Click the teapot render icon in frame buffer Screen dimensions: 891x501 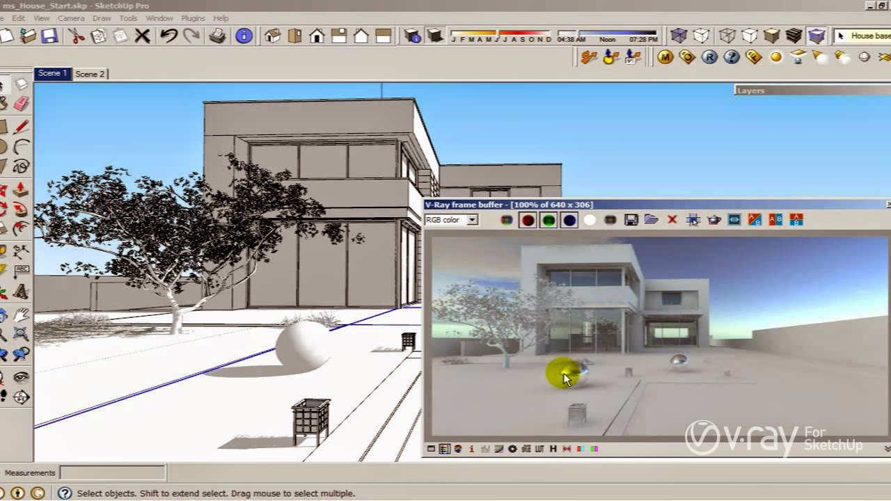click(x=713, y=220)
